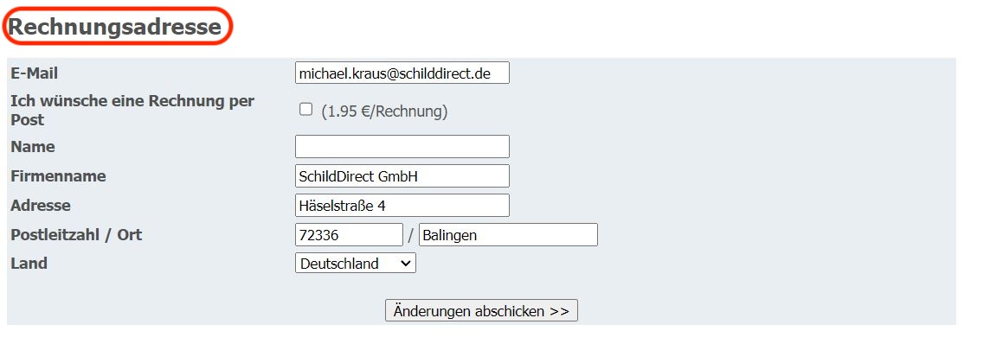990x350 pixels.
Task: Click the Rechnungsadresse heading
Action: [x=115, y=27]
